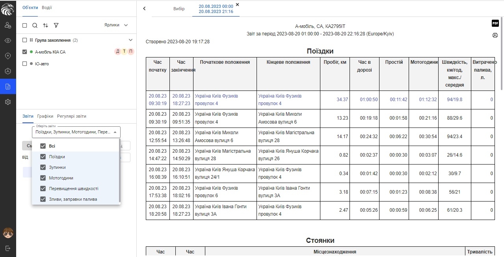The height and width of the screenshot is (257, 504).
Task: Click the Група захоплення group name
Action: [53, 40]
